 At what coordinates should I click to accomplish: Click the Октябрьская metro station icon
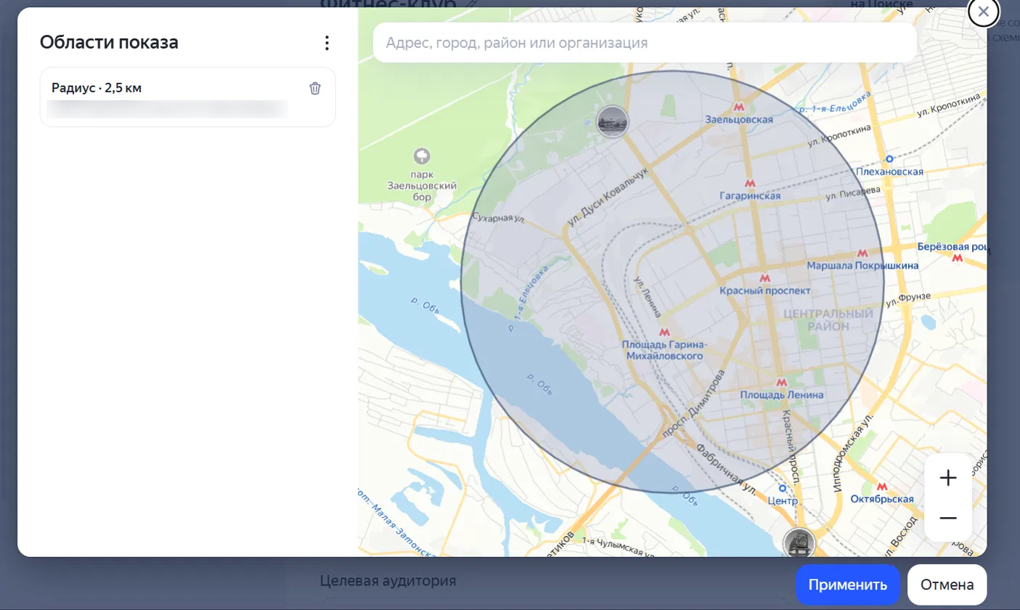[x=882, y=487]
